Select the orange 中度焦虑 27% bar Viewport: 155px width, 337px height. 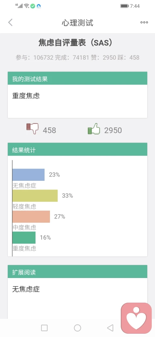point(31,216)
